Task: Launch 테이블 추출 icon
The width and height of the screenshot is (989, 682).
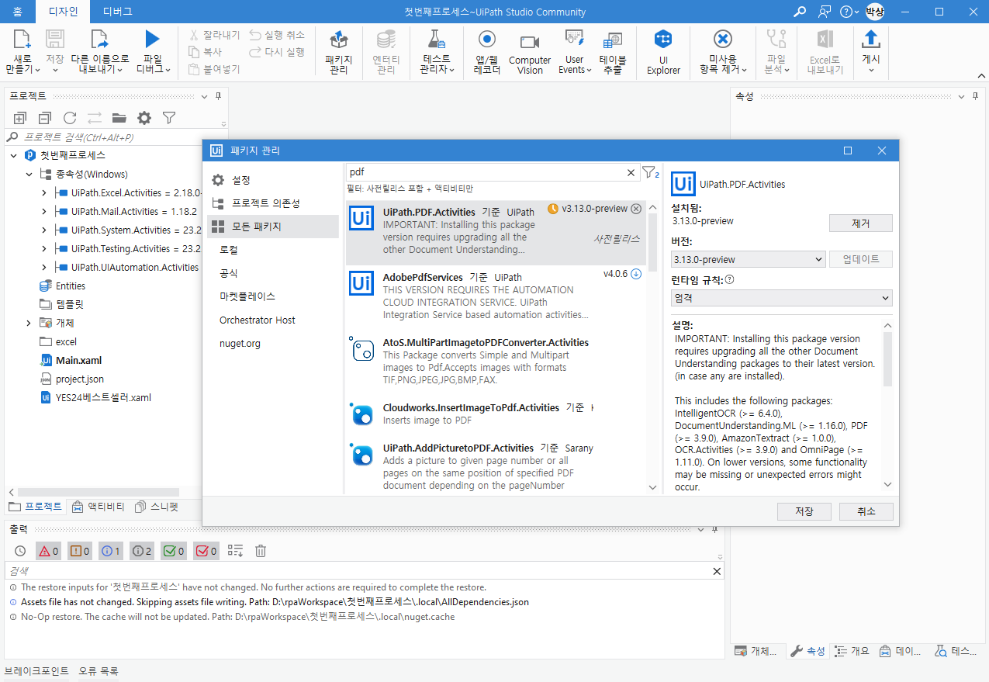Action: click(x=613, y=40)
